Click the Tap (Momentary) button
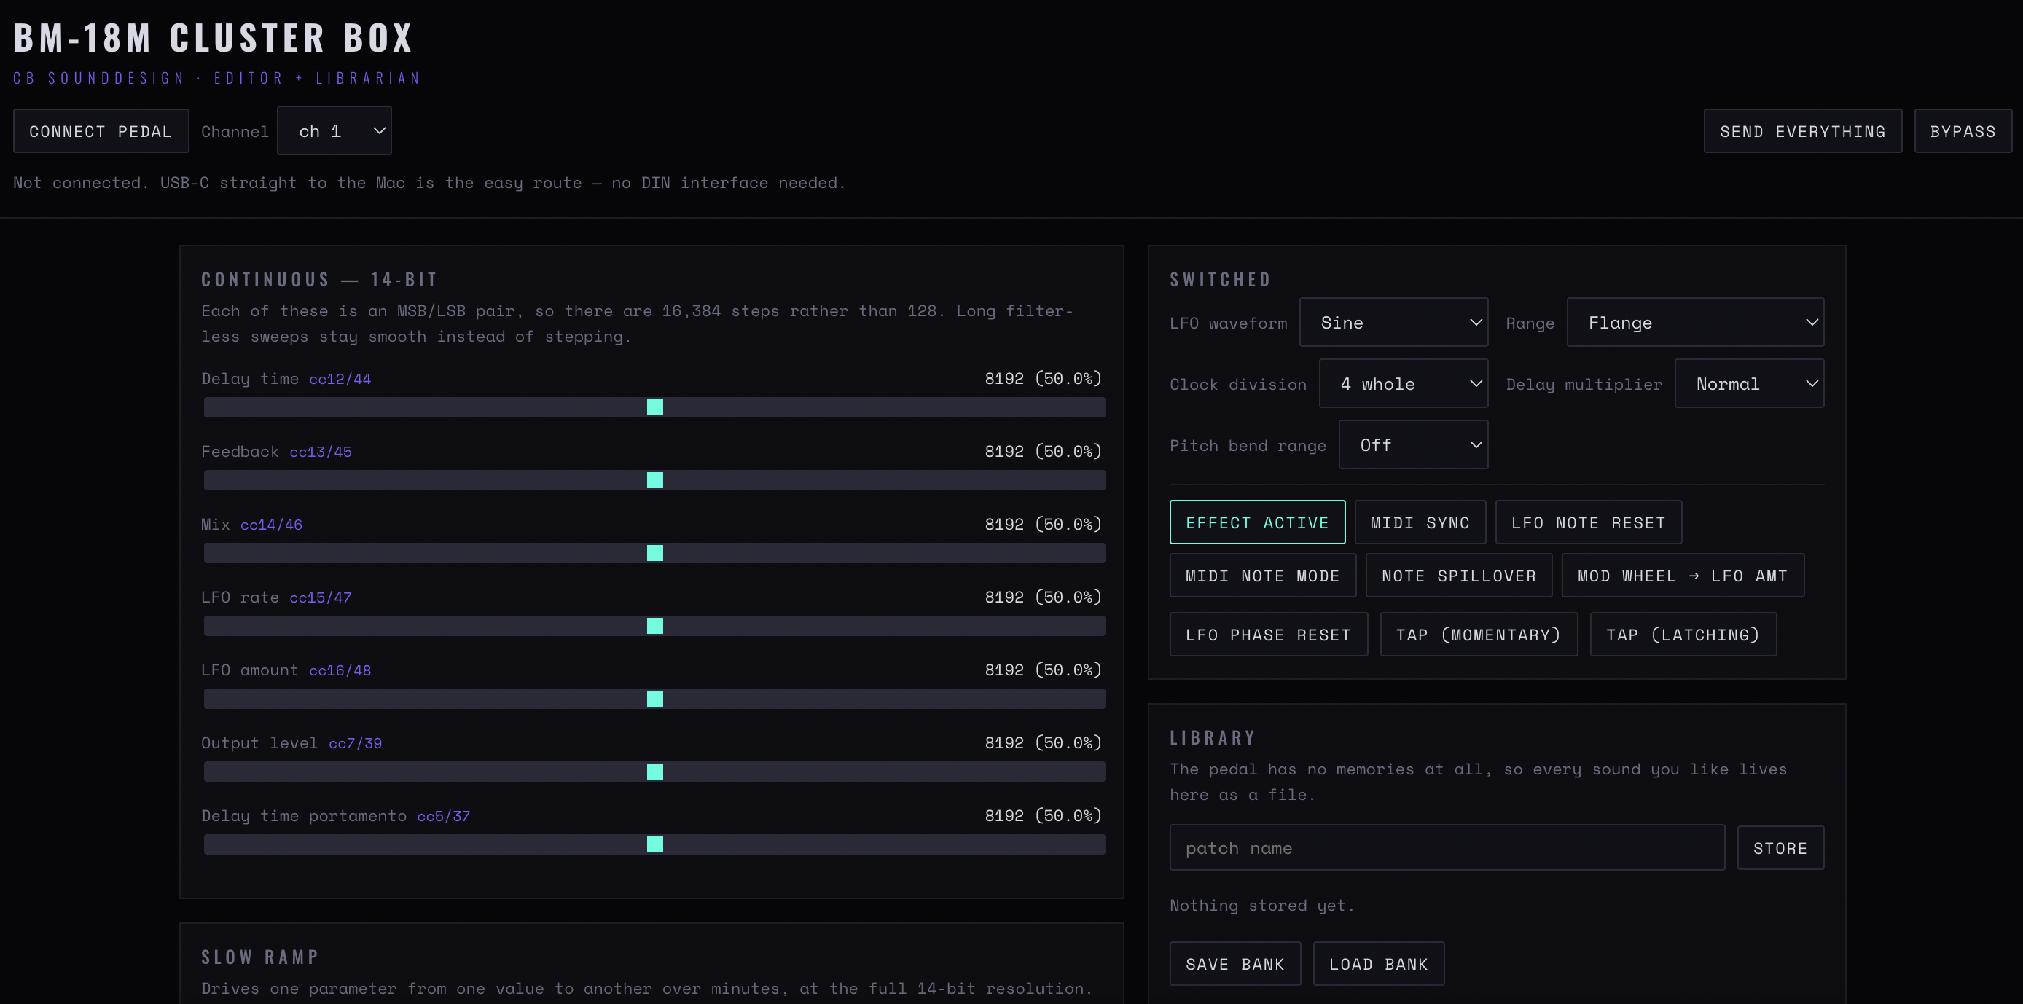 coord(1478,635)
